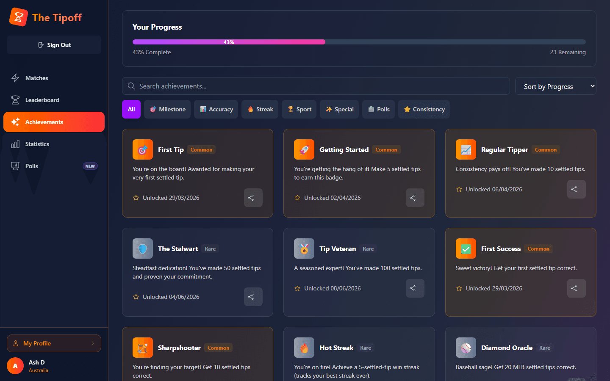Click the Sign Out button
This screenshot has width=610, height=381.
coord(54,45)
